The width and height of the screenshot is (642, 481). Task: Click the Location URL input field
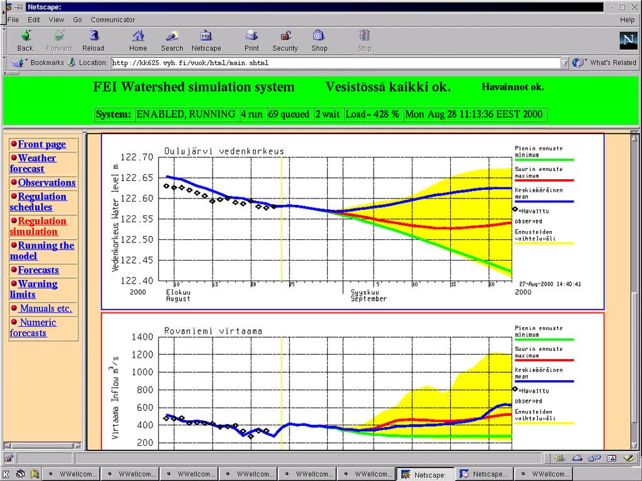(335, 63)
